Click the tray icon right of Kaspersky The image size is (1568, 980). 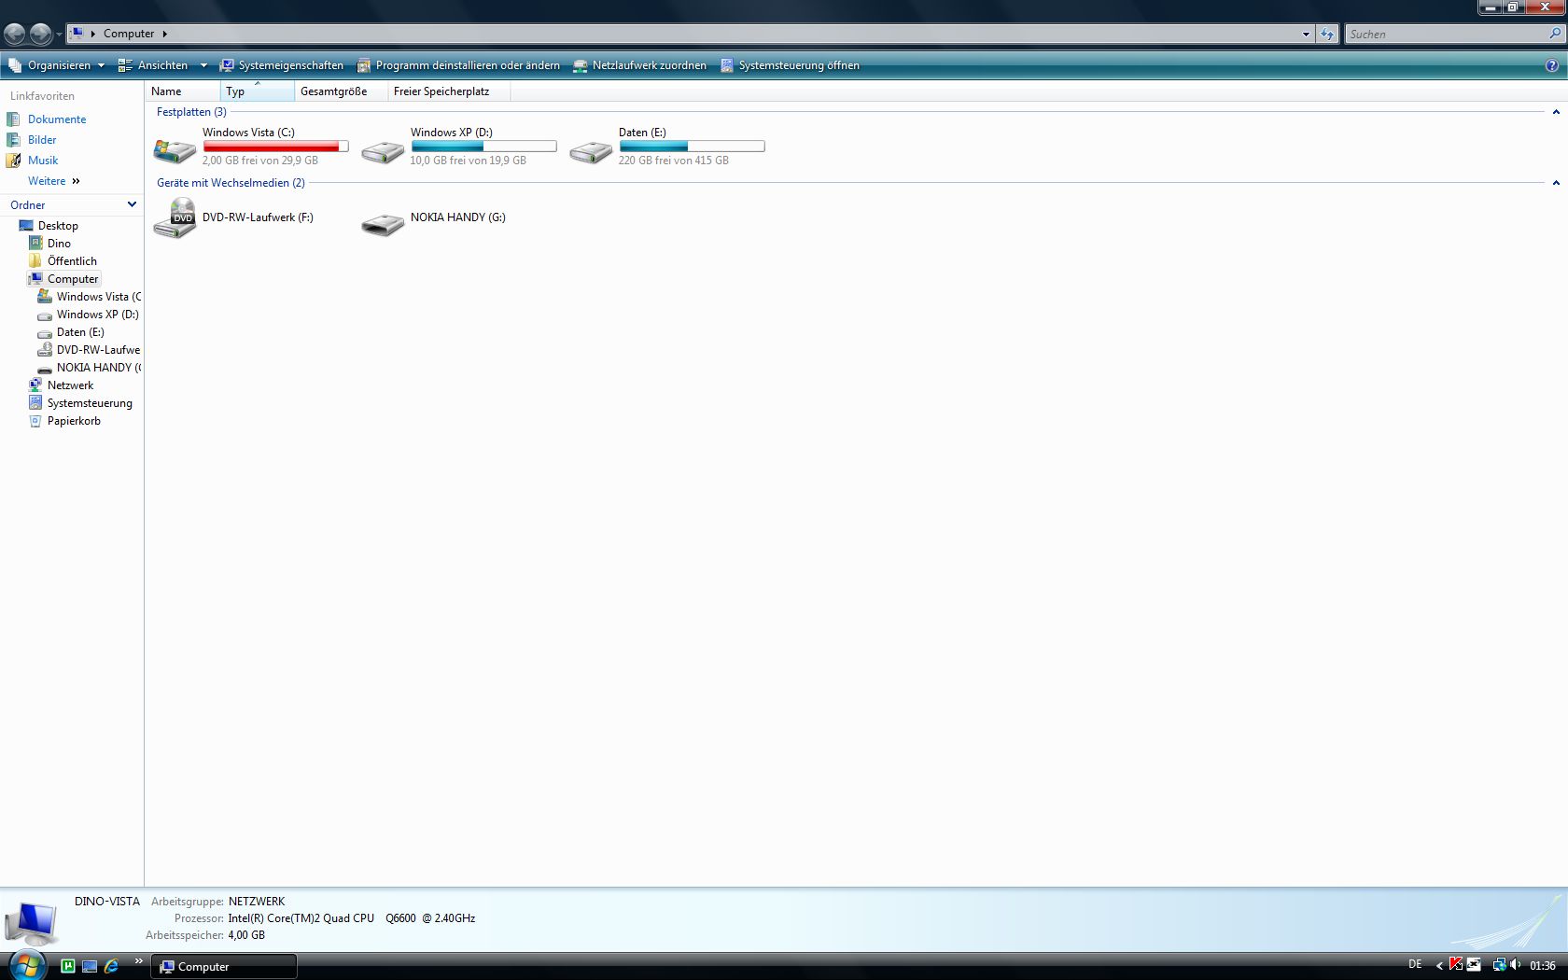pos(1474,965)
